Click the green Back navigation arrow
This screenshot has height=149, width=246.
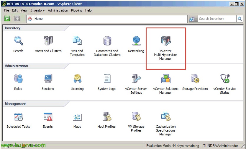coord(7,19)
